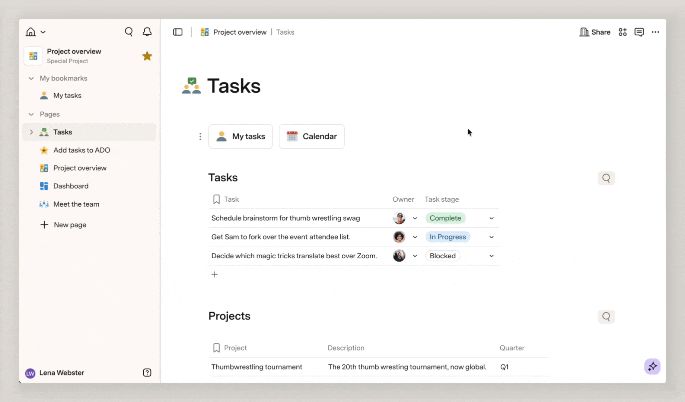Open the In Progress stage dropdown arrow
Viewport: 685px width, 402px height.
(491, 237)
